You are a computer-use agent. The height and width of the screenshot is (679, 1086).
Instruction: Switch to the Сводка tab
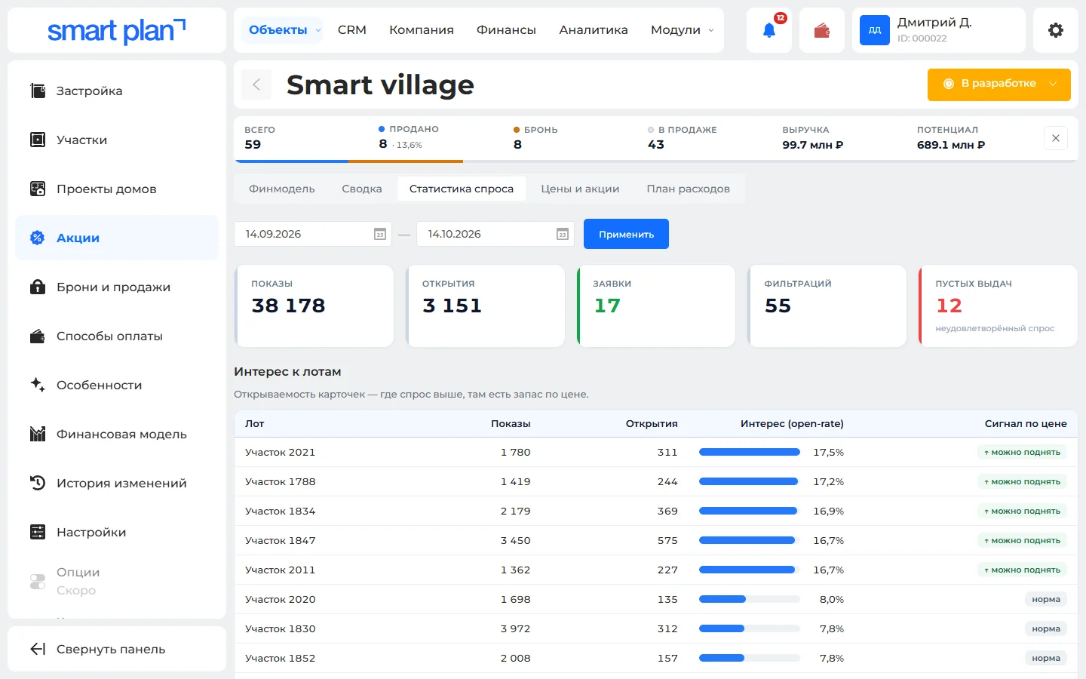pyautogui.click(x=362, y=189)
